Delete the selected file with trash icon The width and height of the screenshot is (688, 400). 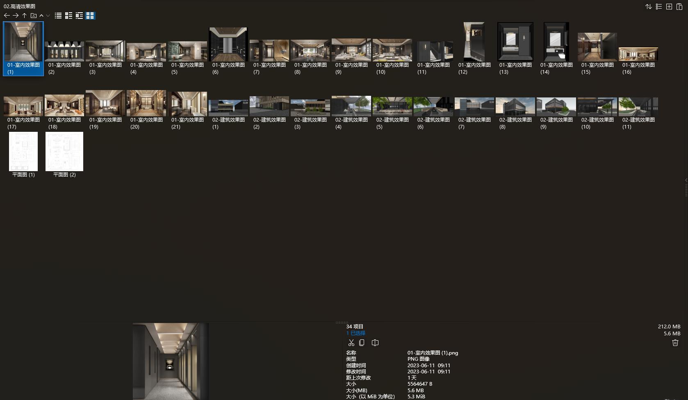click(x=675, y=343)
